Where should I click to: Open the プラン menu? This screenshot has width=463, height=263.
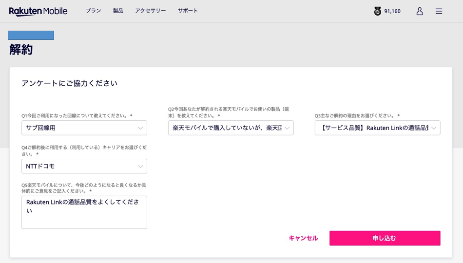pyautogui.click(x=93, y=11)
